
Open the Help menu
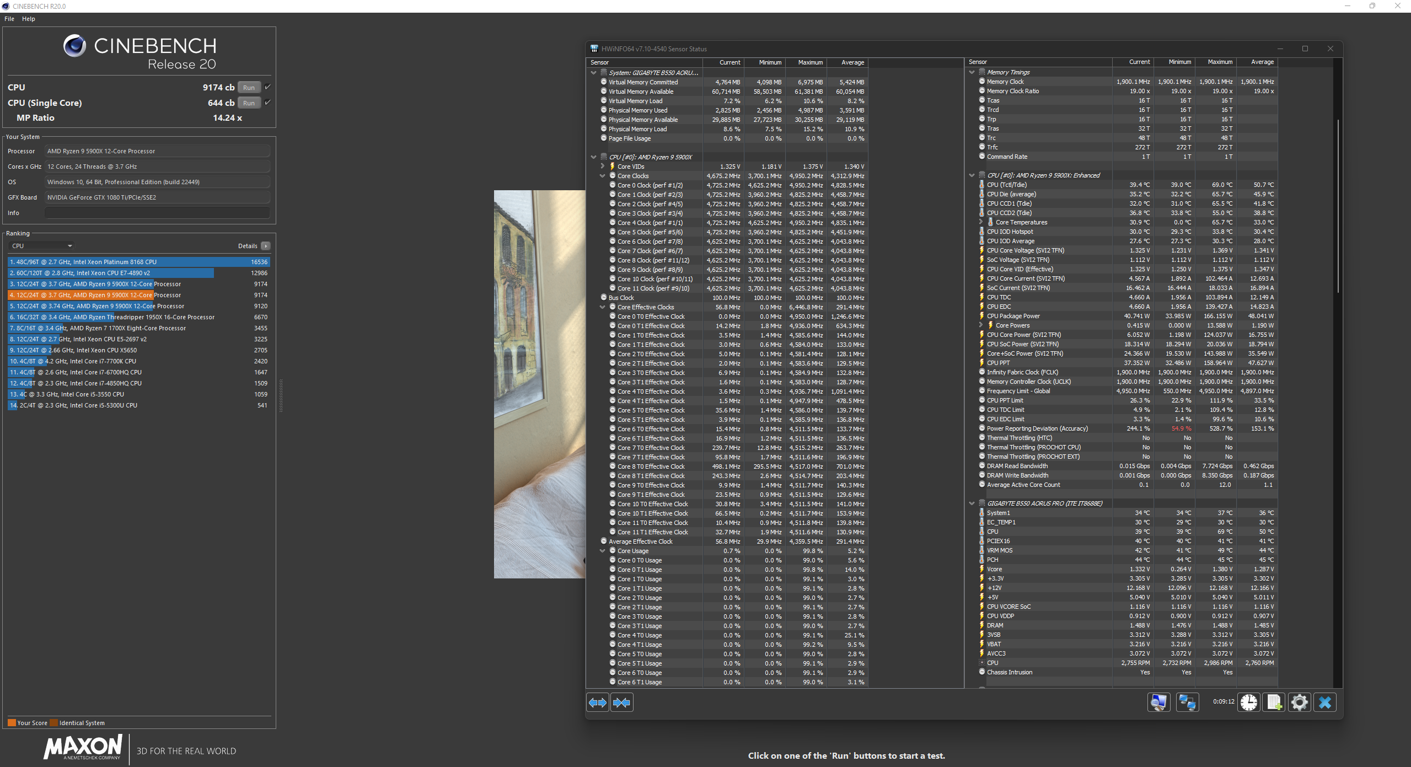[29, 19]
